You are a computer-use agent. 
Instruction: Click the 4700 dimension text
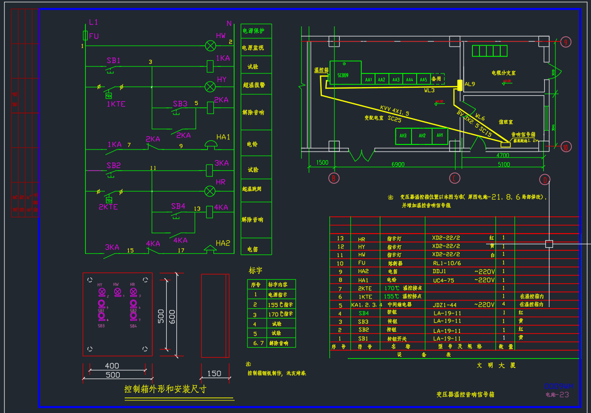click(502, 156)
